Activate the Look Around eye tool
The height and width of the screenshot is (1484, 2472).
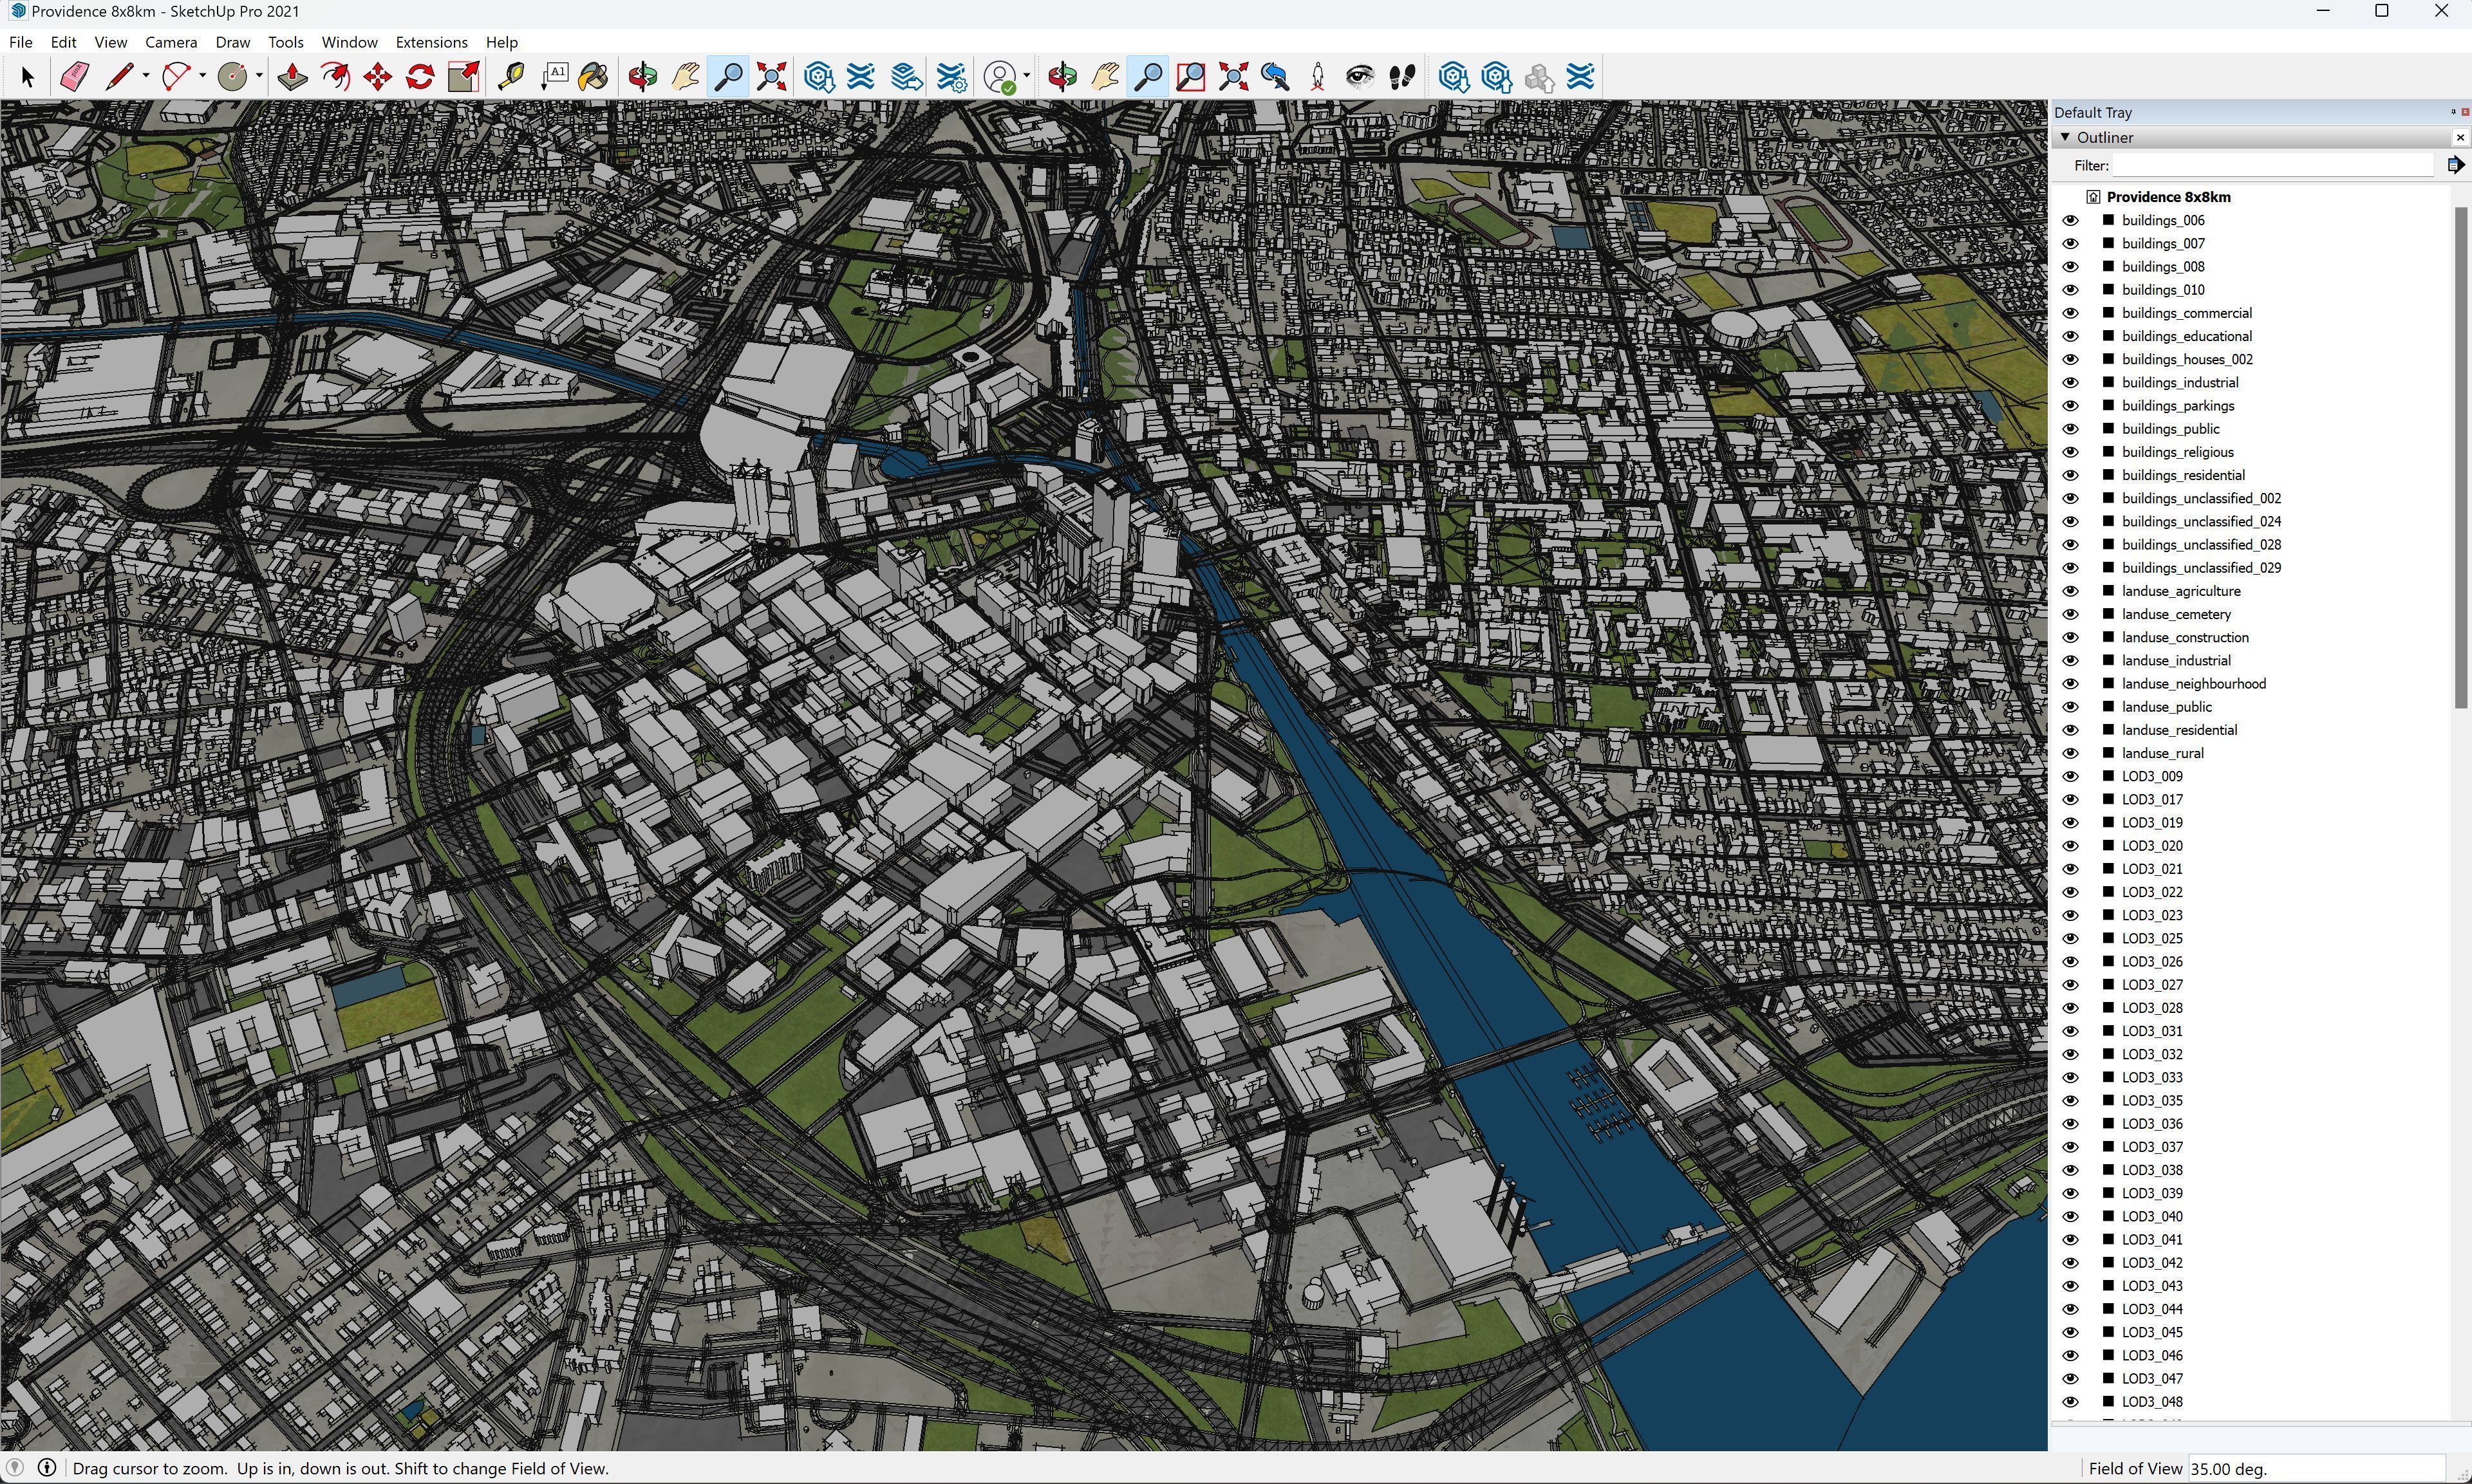pyautogui.click(x=1359, y=77)
